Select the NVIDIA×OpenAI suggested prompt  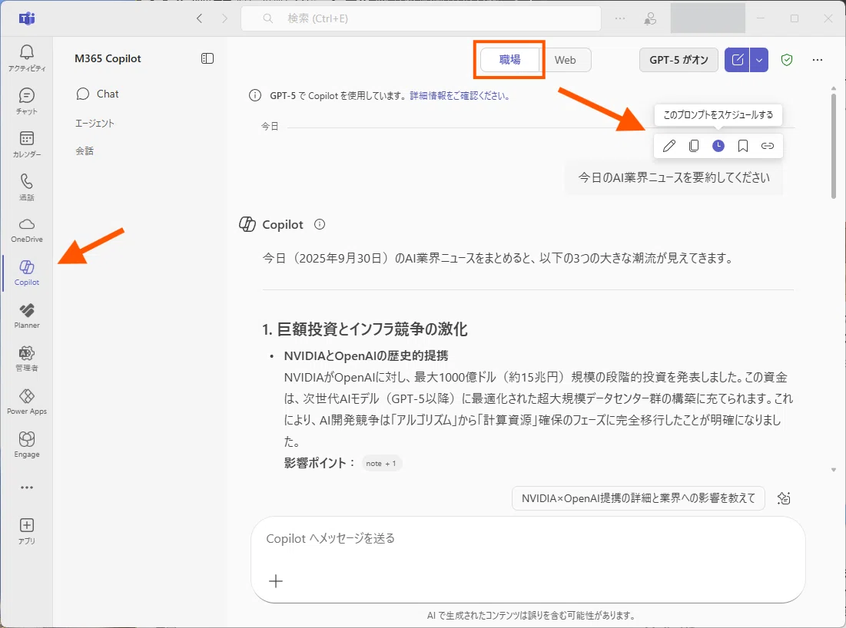[639, 498]
